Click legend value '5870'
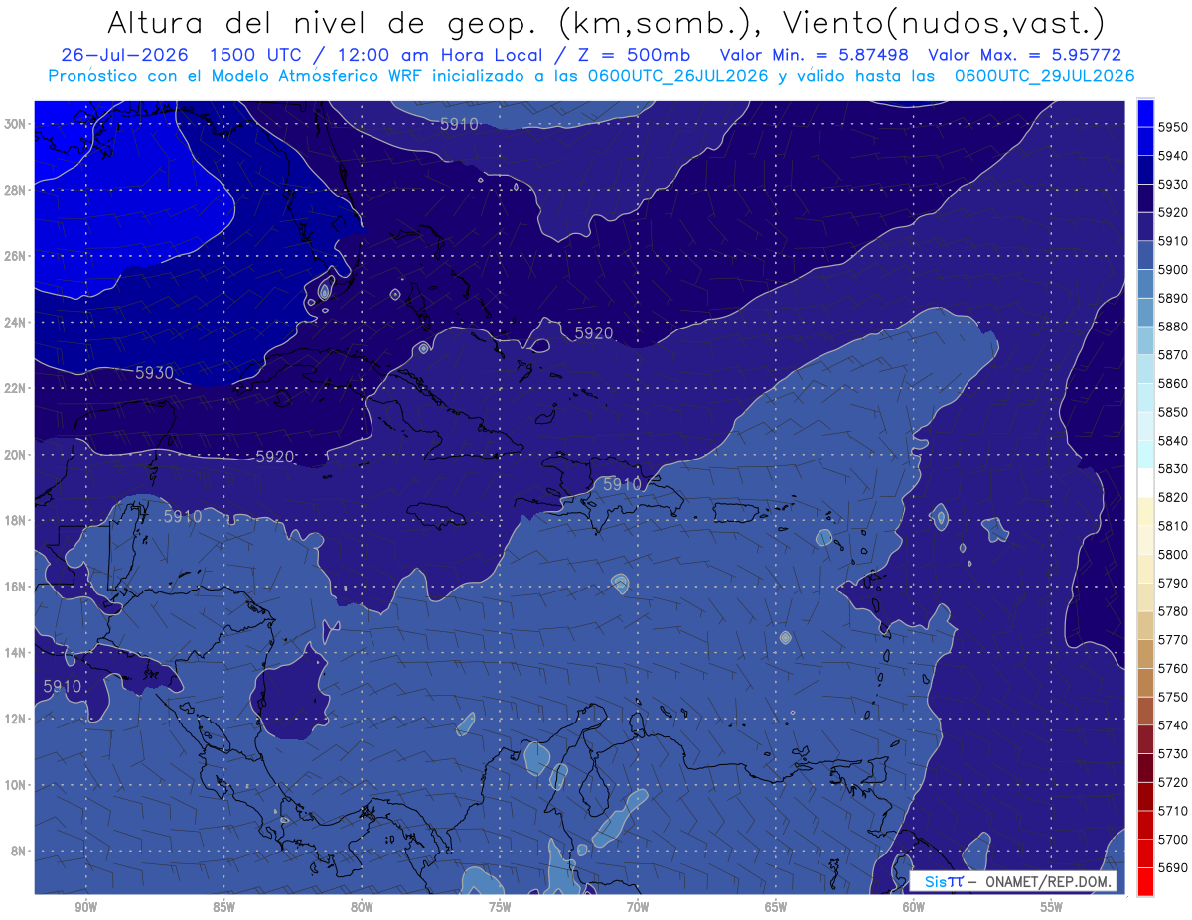Image resolution: width=1192 pixels, height=920 pixels. [x=1172, y=355]
